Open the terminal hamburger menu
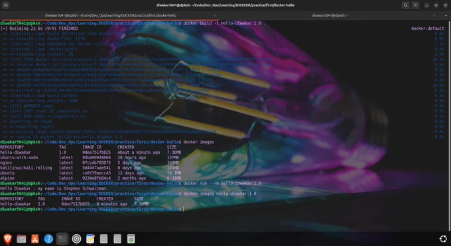451x246 pixels. 415,5
